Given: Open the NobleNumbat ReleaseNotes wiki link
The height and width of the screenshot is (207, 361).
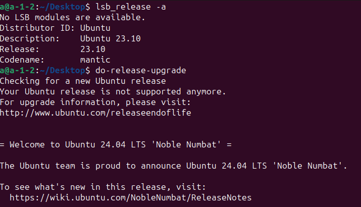Looking at the screenshot, I should (131, 197).
